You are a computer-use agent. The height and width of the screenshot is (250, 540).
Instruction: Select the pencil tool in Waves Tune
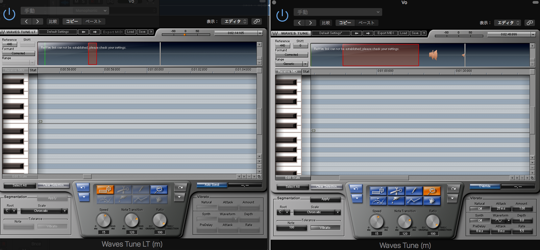point(414,191)
